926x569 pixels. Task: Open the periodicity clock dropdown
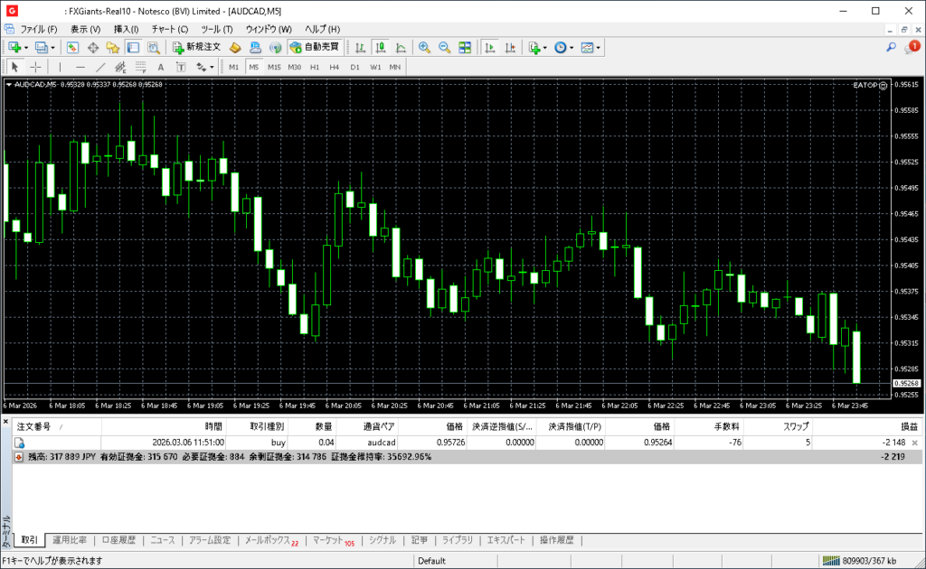pos(572,47)
